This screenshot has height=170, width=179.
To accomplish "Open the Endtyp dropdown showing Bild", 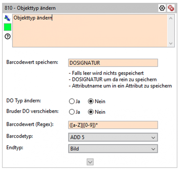I will [113, 148].
